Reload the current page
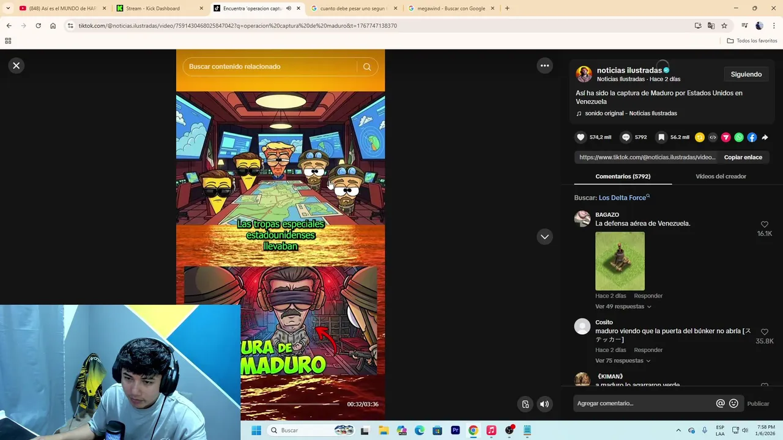This screenshot has height=440, width=783. pyautogui.click(x=38, y=26)
